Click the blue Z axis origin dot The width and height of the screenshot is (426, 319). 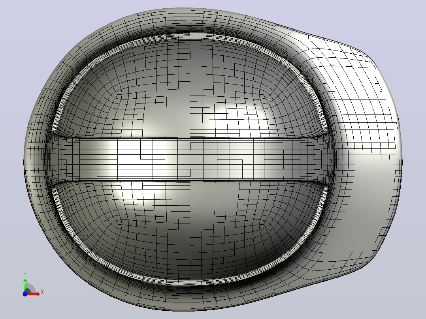(25, 294)
